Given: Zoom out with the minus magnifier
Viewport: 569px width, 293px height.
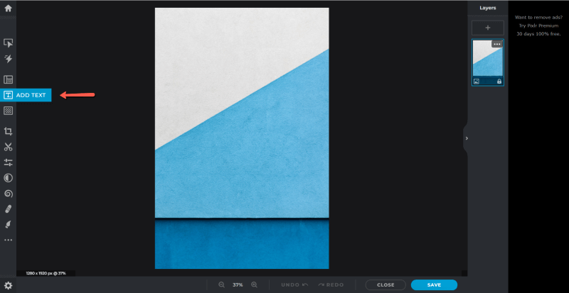Looking at the screenshot, I should [x=221, y=284].
